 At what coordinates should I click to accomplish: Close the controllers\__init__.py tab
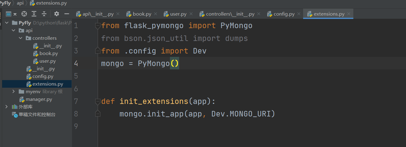click(259, 14)
